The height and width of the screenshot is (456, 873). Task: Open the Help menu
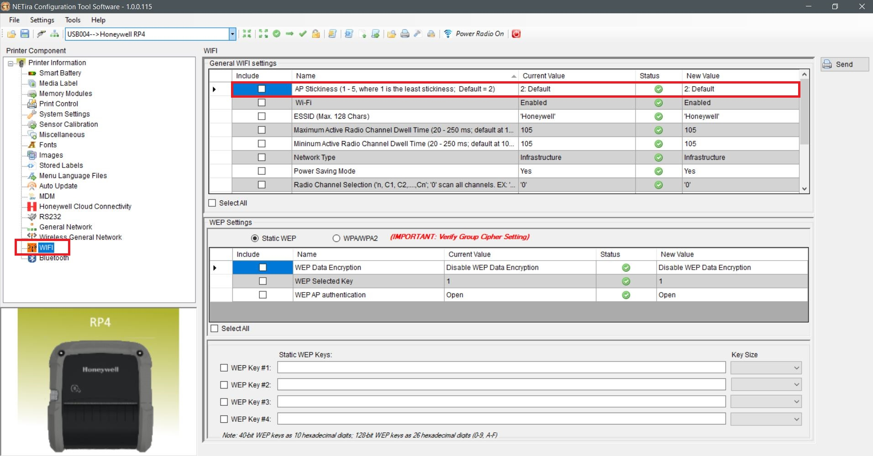(x=98, y=20)
